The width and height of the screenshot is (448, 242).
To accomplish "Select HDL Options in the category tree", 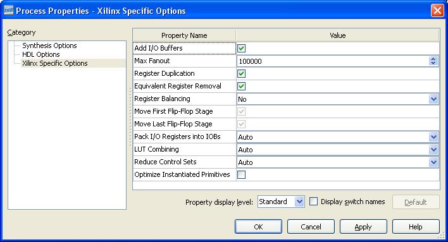I will point(41,54).
